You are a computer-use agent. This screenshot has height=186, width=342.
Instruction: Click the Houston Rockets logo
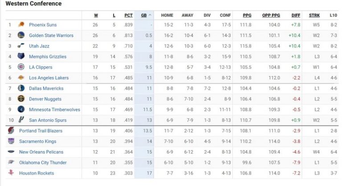[11, 173]
